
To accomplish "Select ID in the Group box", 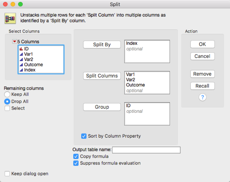I will (128, 106).
